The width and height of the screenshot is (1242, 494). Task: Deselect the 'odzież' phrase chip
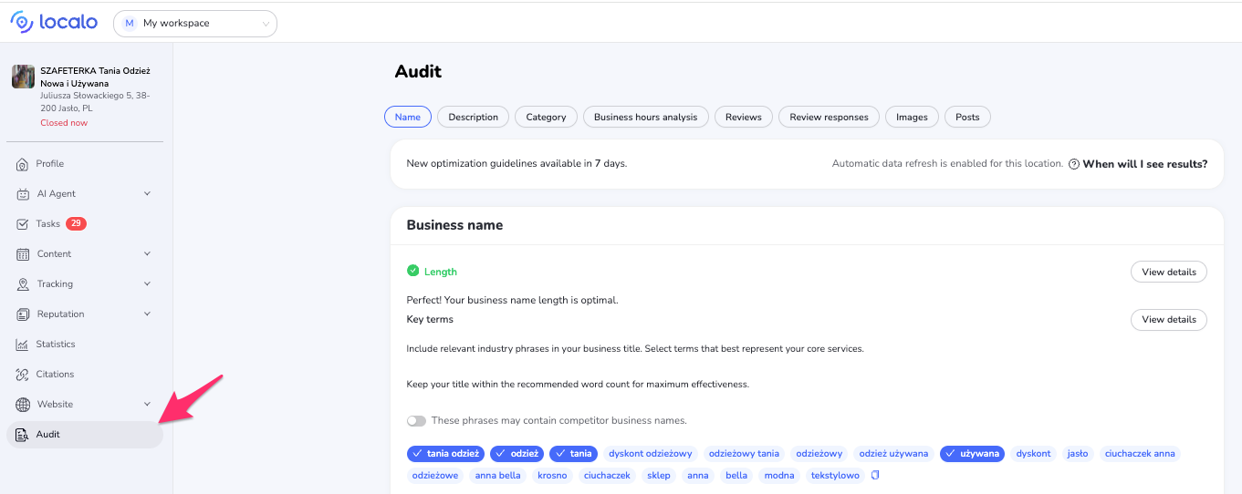pos(517,453)
